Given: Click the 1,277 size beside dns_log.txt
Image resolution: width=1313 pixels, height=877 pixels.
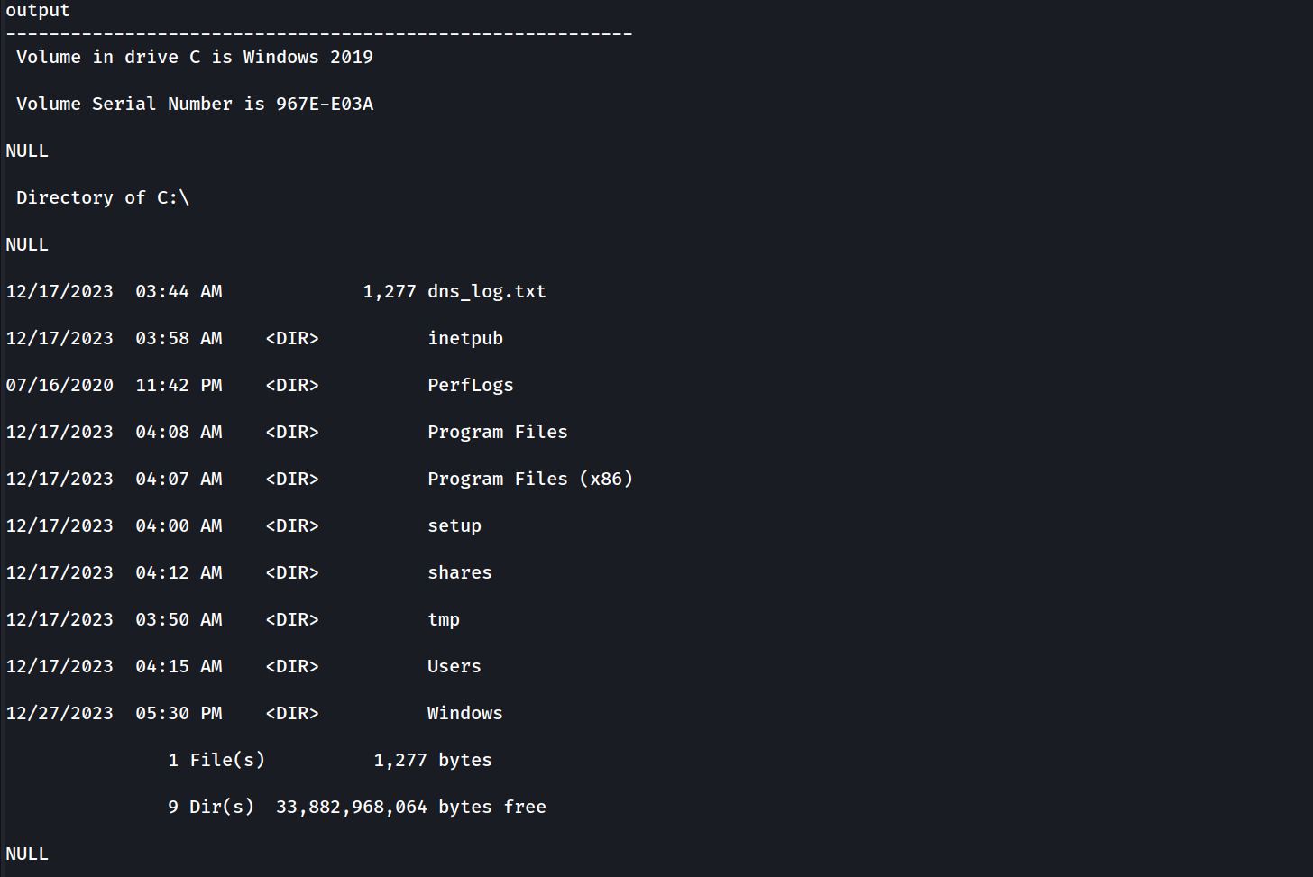Looking at the screenshot, I should click(390, 292).
